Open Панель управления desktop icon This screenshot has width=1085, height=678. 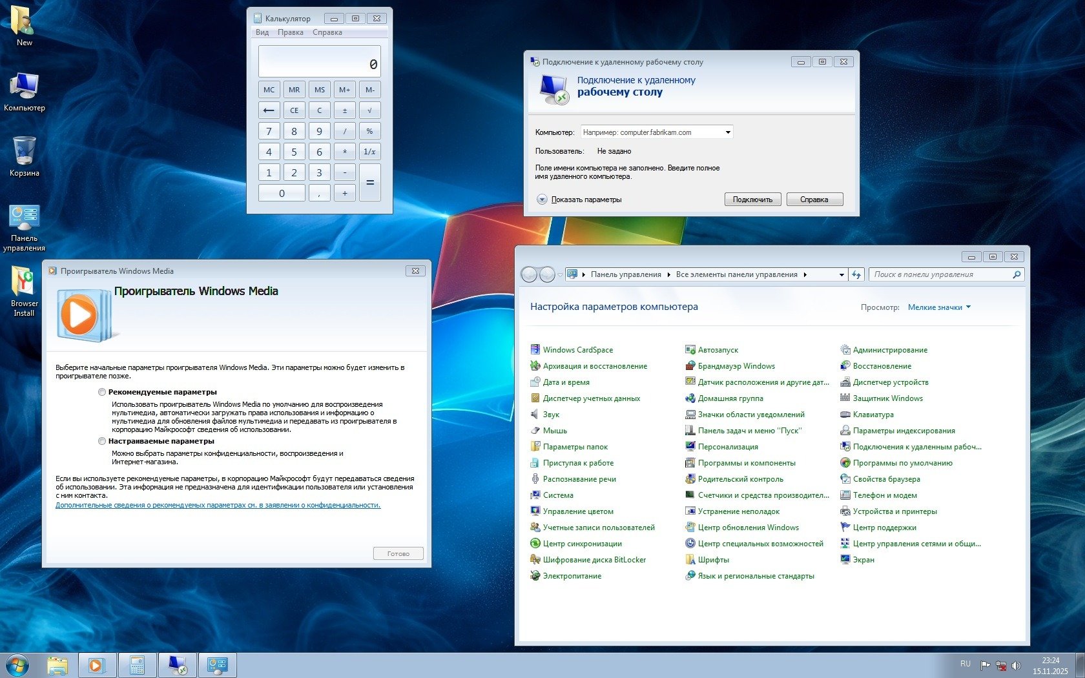pos(24,220)
